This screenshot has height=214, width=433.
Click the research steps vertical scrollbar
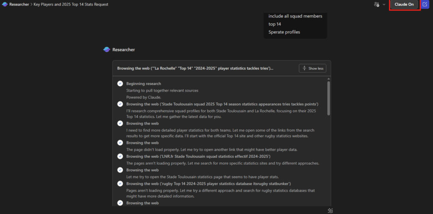(x=328, y=98)
